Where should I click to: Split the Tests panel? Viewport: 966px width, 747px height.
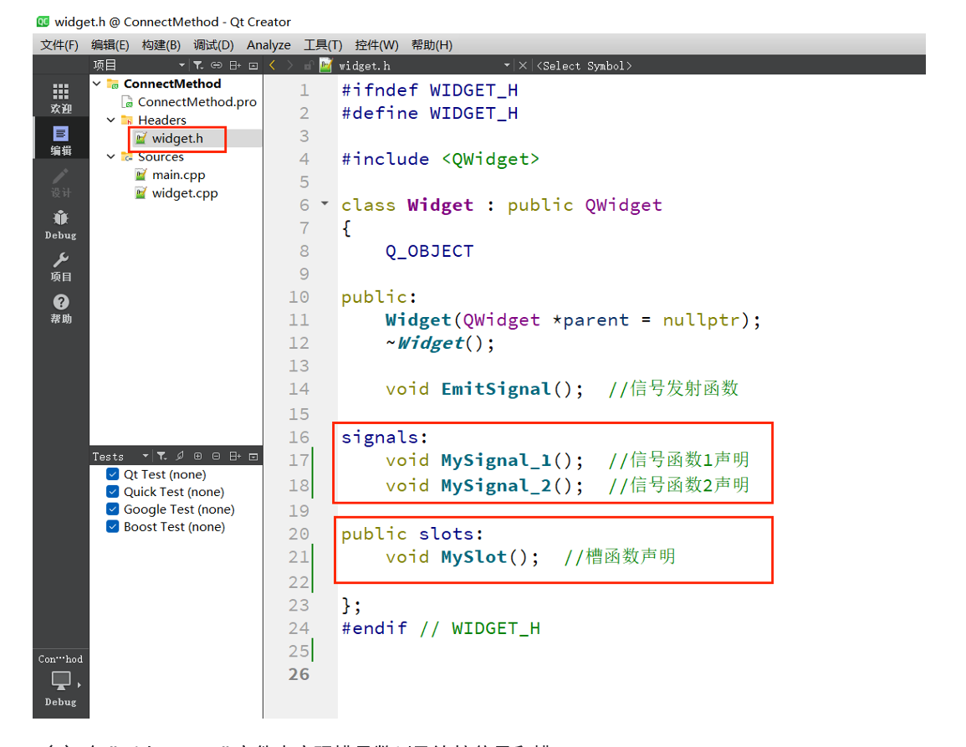[x=235, y=456]
